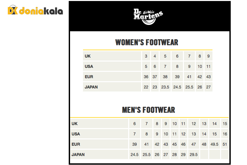Click the Men's Footwear heading
247x165 pixels.
(148, 110)
